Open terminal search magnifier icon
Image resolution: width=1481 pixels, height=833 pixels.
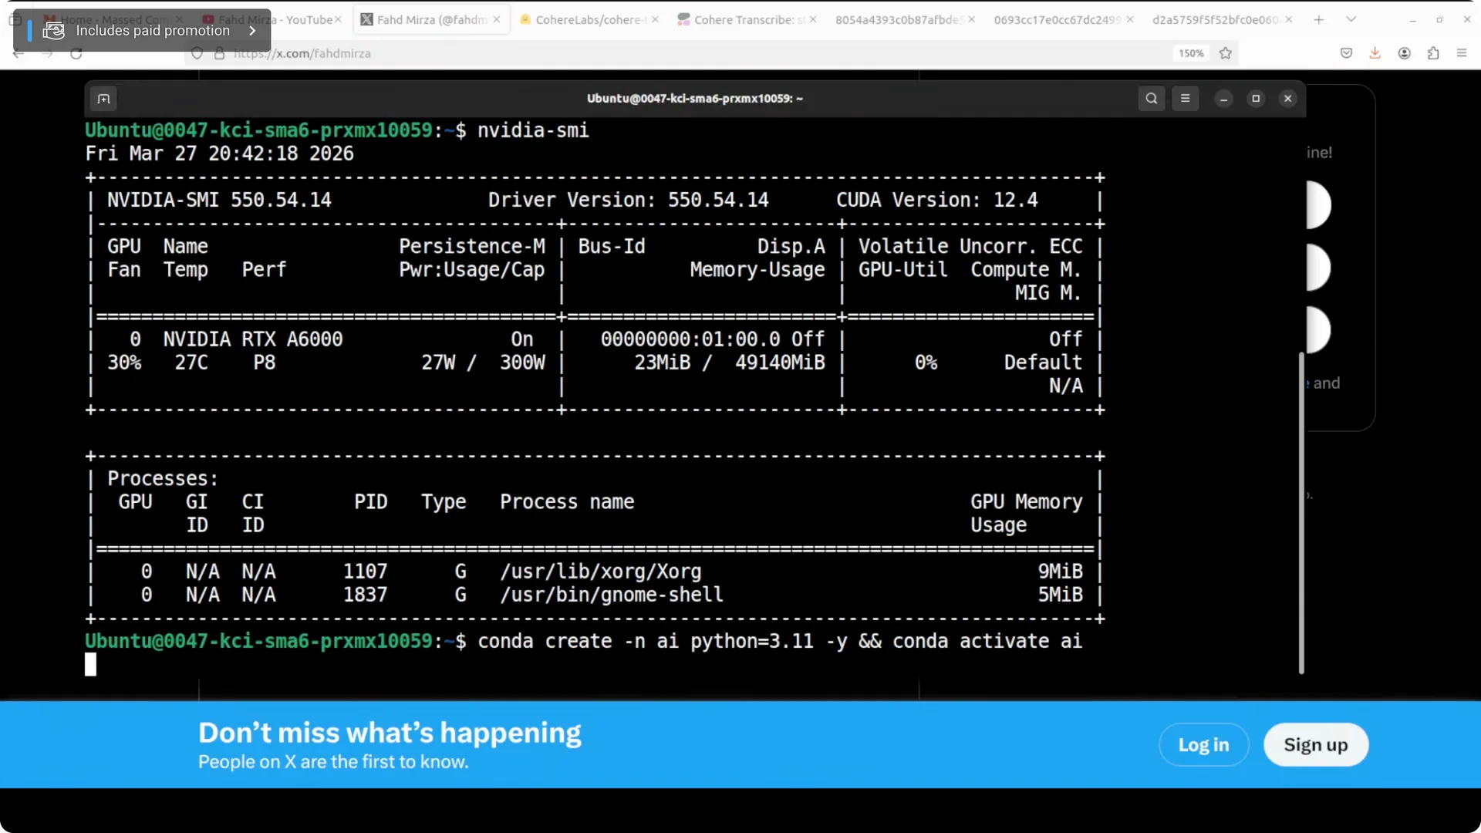(1152, 99)
